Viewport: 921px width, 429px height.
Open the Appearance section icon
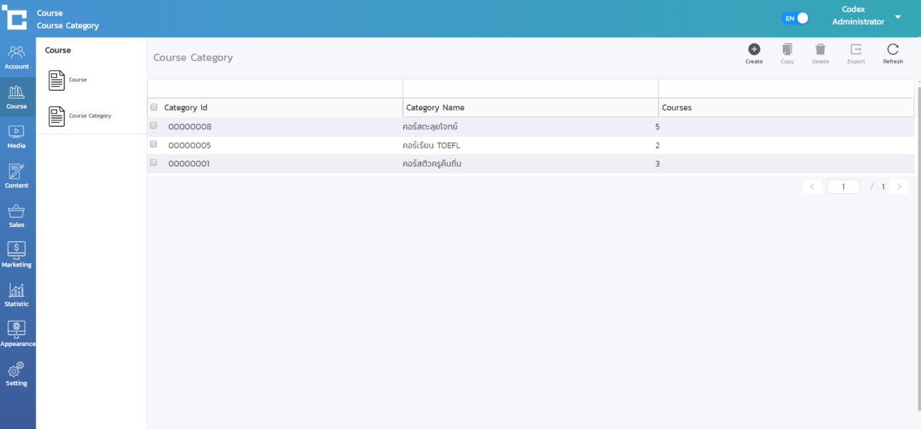[16, 333]
